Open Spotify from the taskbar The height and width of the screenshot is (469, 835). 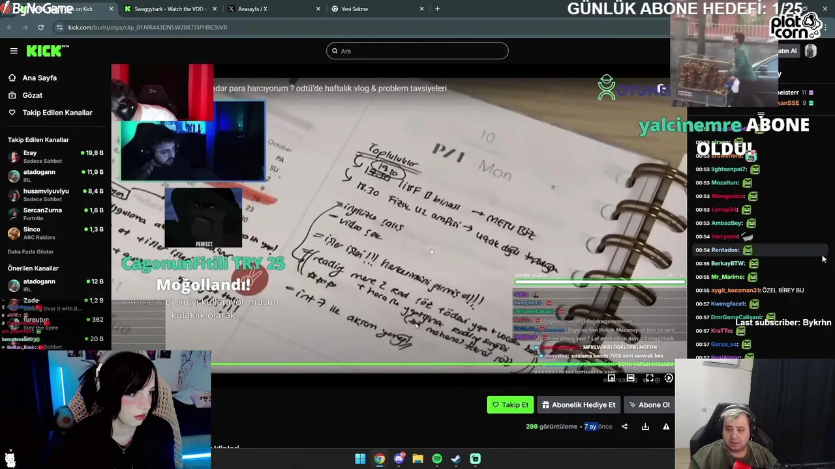pyautogui.click(x=437, y=459)
